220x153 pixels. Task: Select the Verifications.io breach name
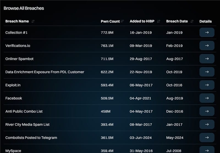[x=18, y=46]
